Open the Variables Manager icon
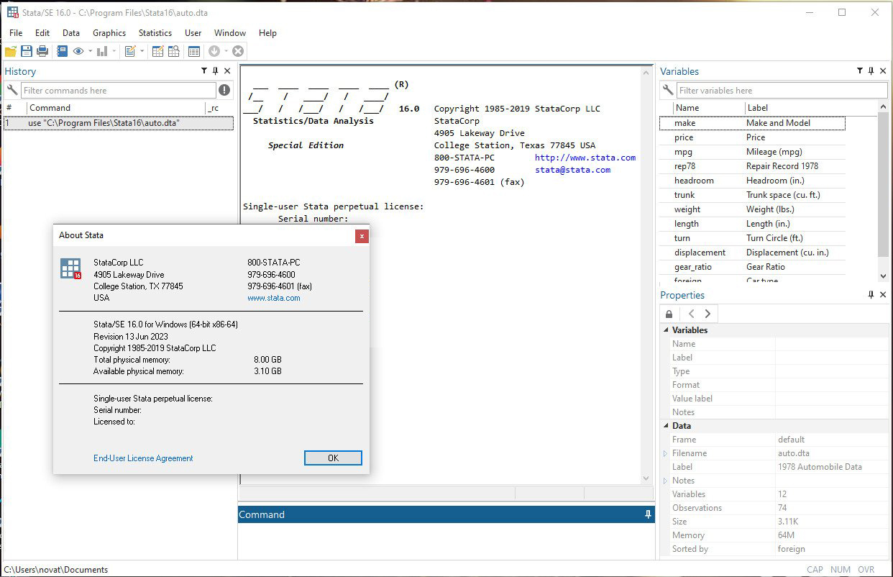The height and width of the screenshot is (577, 893). click(x=194, y=51)
